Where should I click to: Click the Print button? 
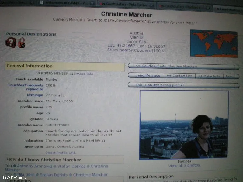point(229,77)
